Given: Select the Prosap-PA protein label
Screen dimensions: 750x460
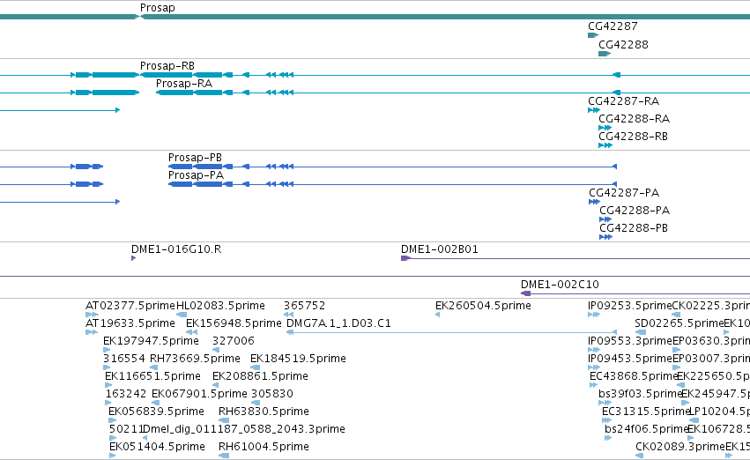Looking at the screenshot, I should pyautogui.click(x=197, y=175).
